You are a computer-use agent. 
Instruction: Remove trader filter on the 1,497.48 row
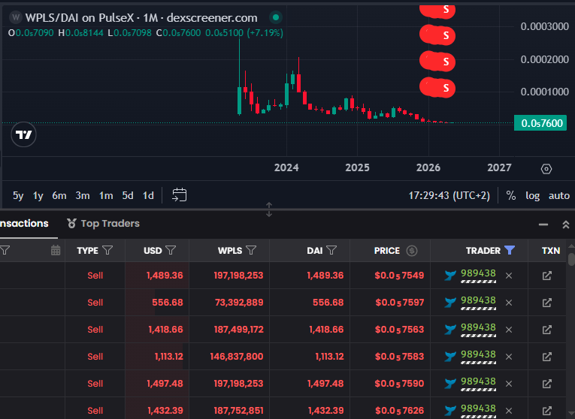click(x=509, y=384)
